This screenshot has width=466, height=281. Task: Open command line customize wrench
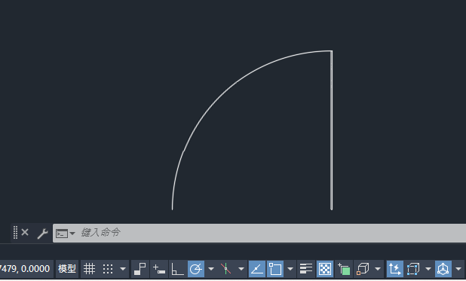pos(42,234)
